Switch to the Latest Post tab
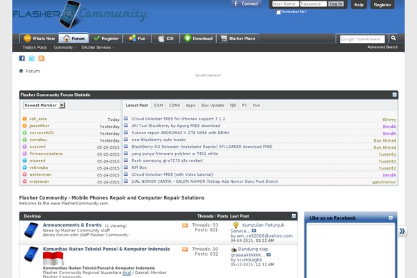The width and height of the screenshot is (417, 278). tap(137, 106)
